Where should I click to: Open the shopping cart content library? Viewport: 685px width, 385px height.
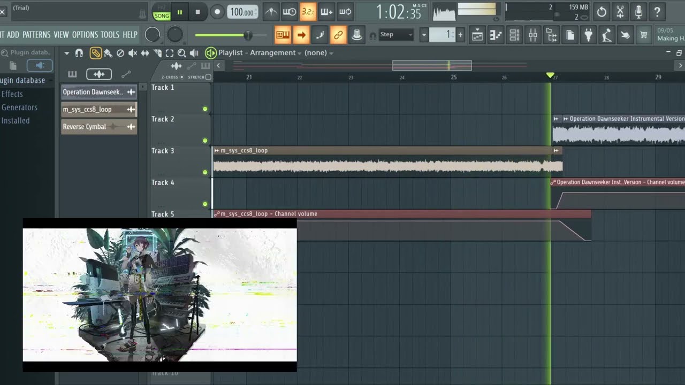click(644, 35)
